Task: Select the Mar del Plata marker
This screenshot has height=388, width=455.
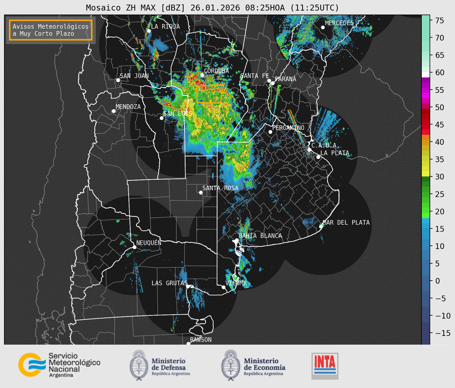Action: point(321,226)
